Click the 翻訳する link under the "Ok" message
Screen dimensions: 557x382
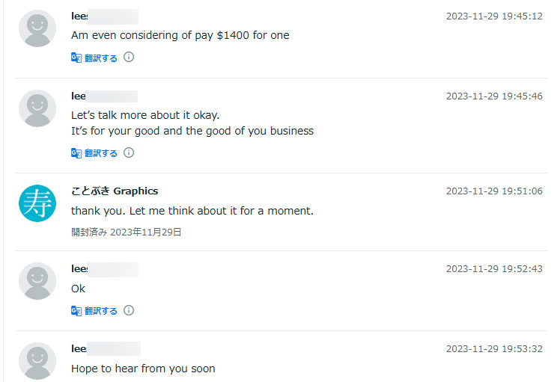tap(101, 311)
